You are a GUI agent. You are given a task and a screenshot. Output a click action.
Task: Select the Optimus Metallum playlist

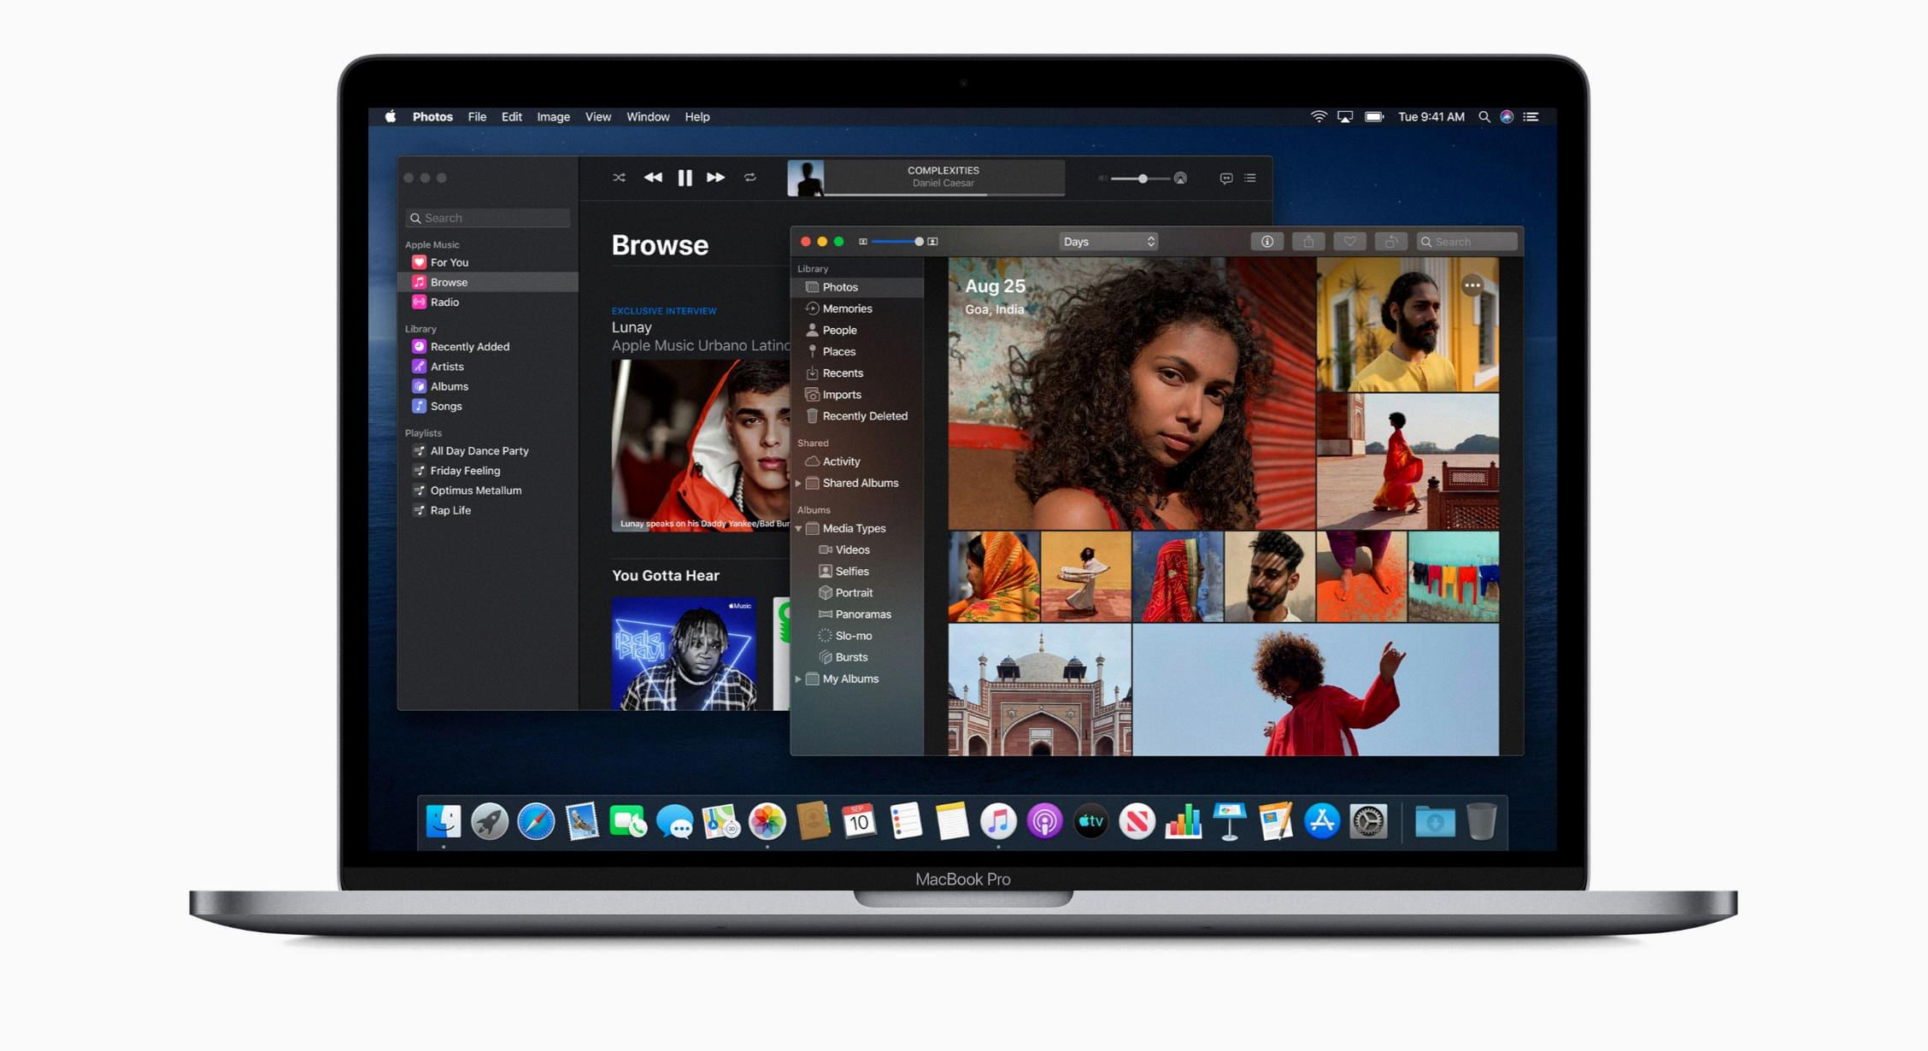point(488,490)
